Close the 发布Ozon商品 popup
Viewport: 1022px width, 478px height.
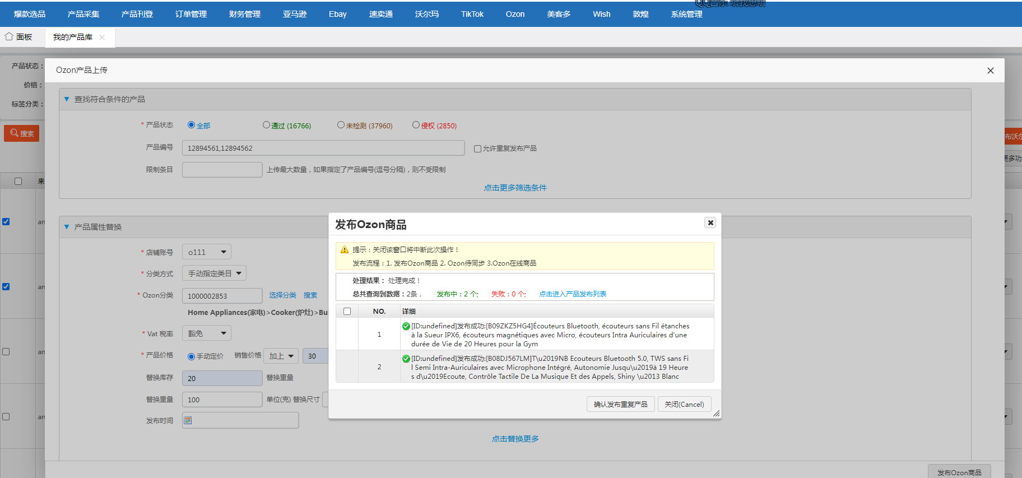[710, 222]
